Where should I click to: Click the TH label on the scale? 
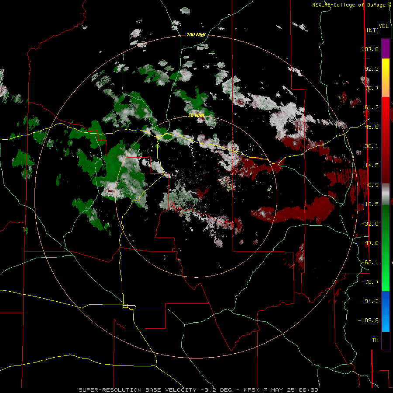[375, 340]
